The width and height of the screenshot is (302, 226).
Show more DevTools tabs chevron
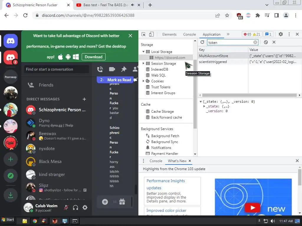click(x=228, y=34)
